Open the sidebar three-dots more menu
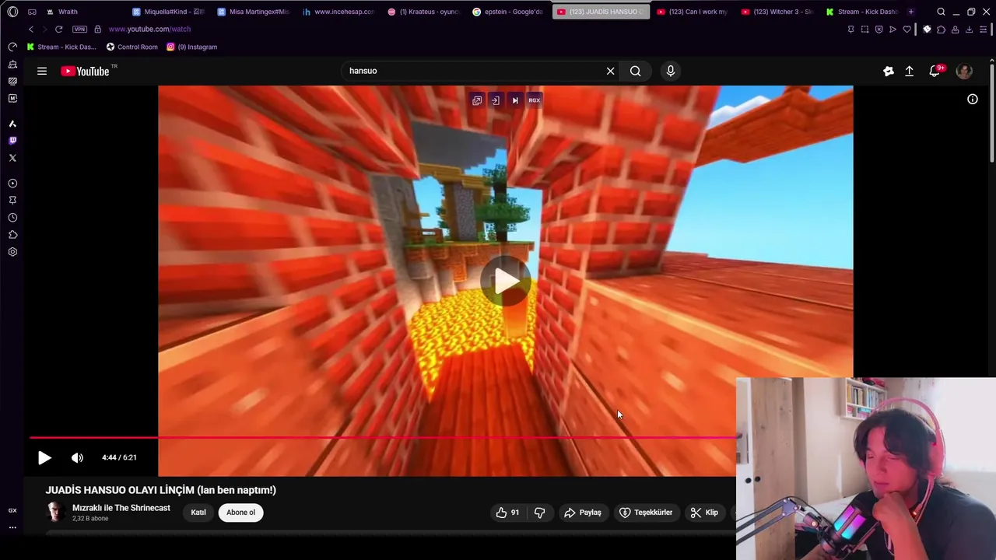996x560 pixels. coord(12,527)
